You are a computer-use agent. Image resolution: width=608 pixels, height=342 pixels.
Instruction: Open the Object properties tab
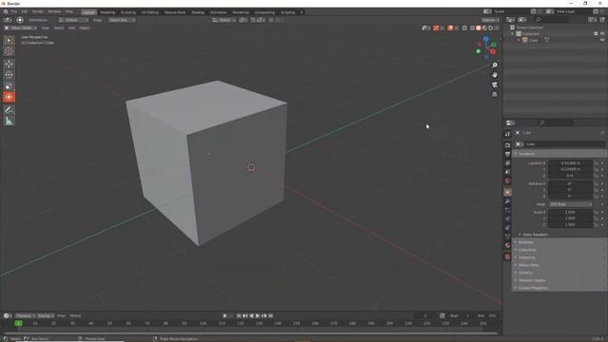507,192
